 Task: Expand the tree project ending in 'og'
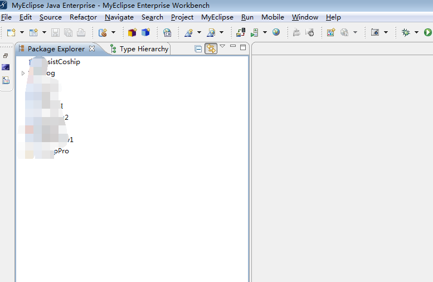(23, 73)
